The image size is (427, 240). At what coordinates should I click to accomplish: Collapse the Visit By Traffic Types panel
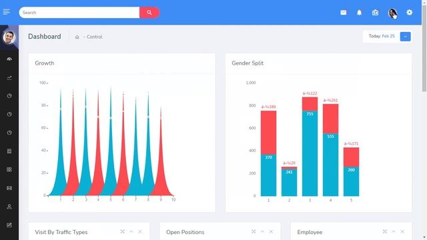click(x=131, y=231)
